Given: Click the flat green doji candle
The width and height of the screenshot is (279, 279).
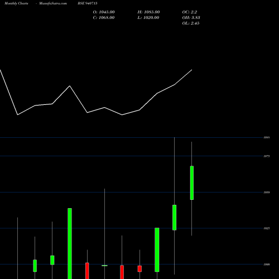Looking at the screenshot, I should [x=104, y=266].
